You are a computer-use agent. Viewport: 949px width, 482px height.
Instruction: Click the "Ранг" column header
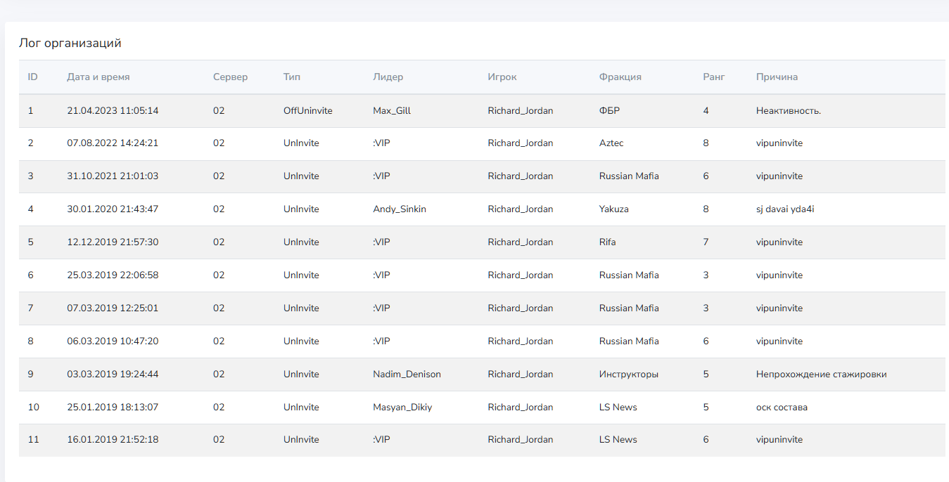tap(713, 77)
